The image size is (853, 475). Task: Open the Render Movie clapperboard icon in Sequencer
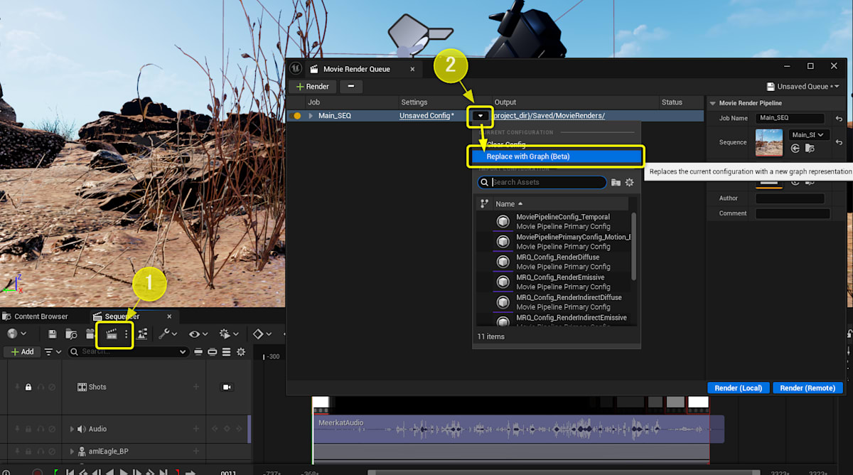click(x=111, y=333)
